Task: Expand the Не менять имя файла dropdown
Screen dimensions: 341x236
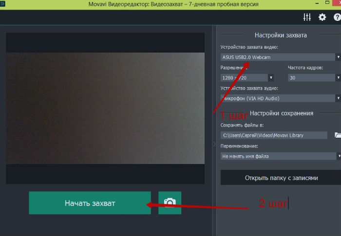Action: point(281,156)
